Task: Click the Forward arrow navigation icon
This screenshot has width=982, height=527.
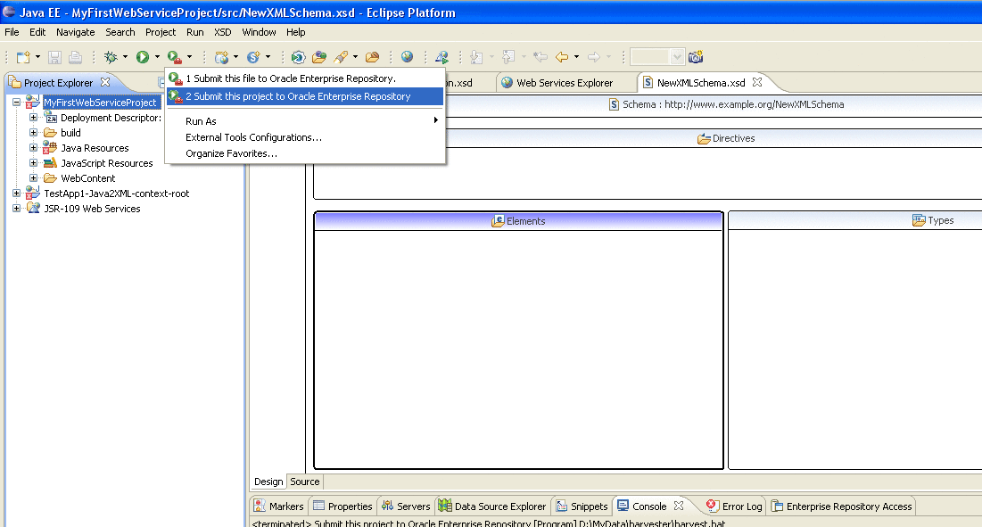Action: click(x=594, y=58)
